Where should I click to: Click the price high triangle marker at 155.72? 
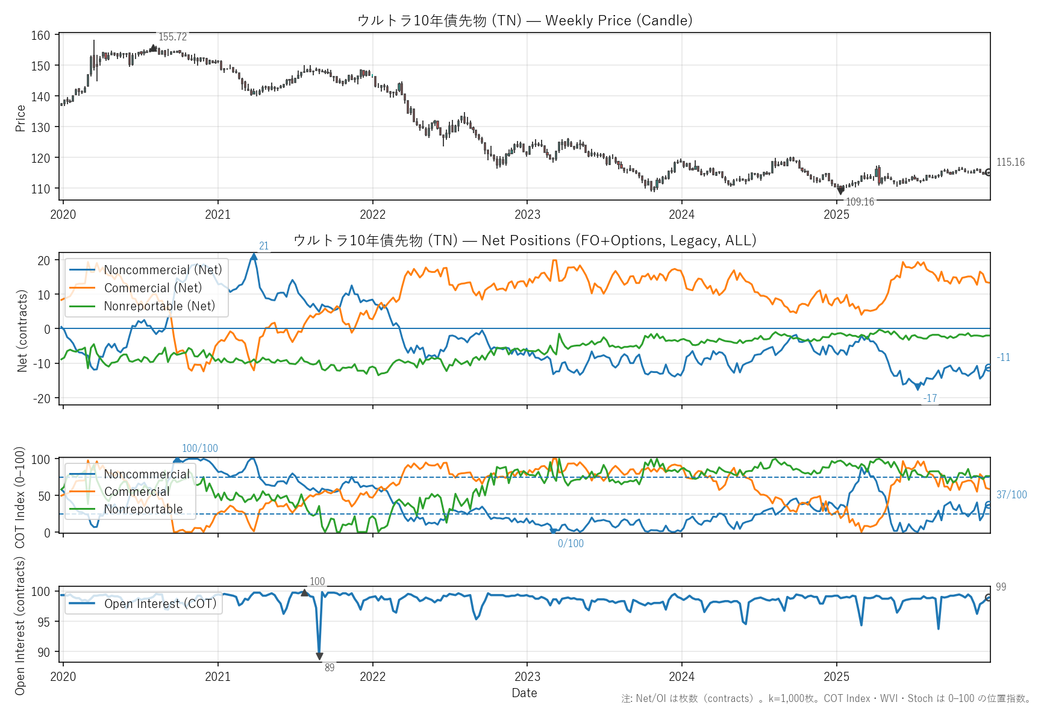click(x=154, y=47)
